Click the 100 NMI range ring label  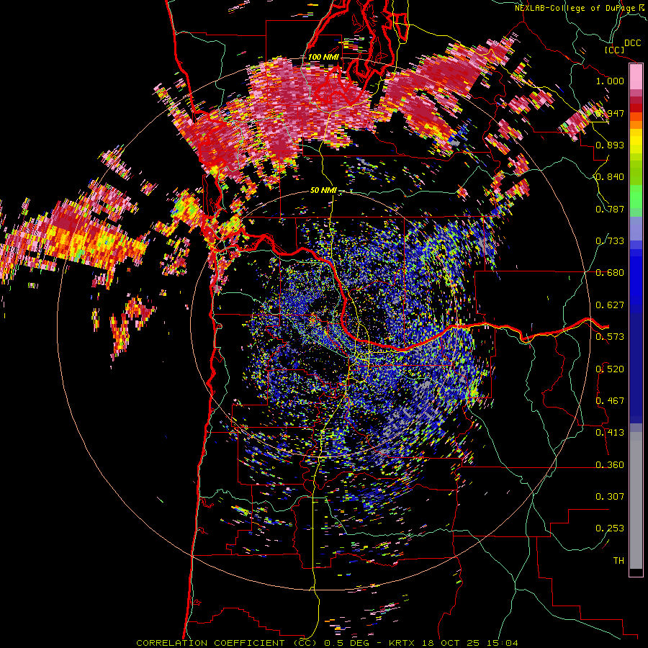323,57
